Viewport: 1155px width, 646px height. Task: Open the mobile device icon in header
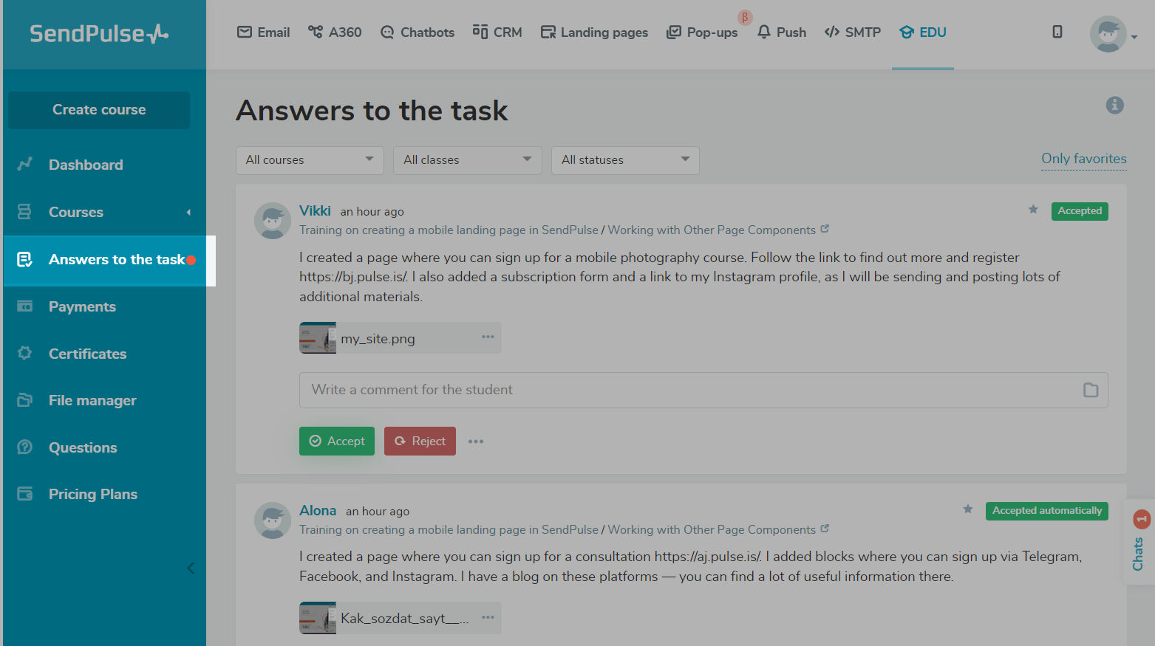1057,32
